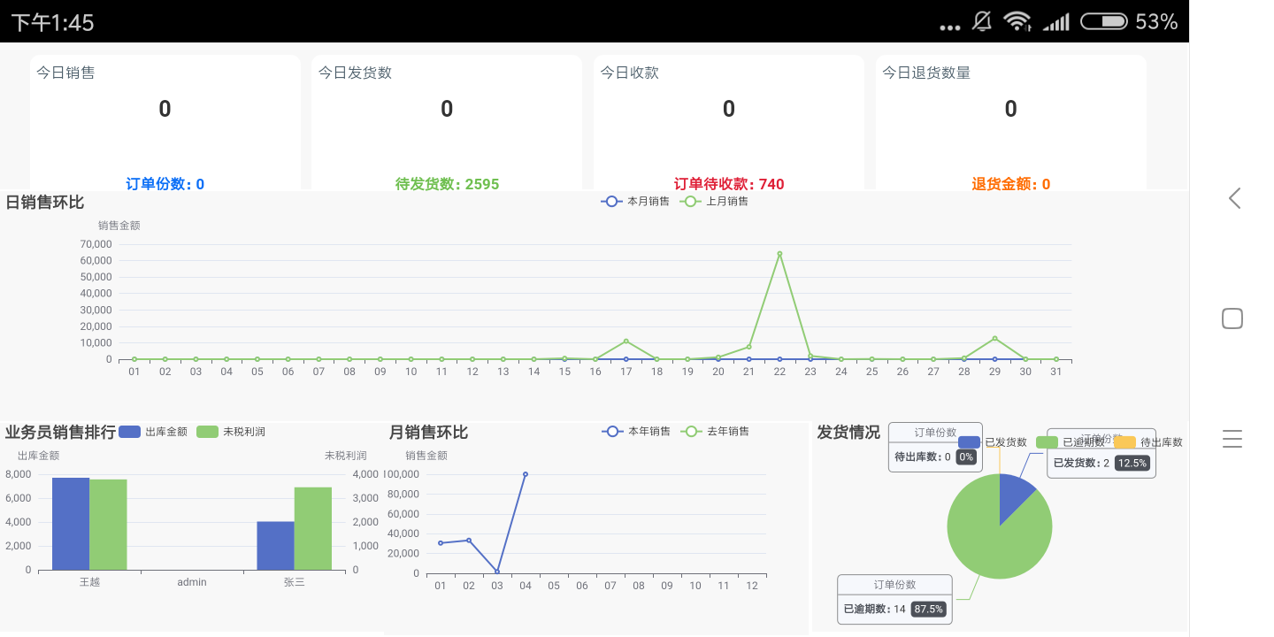Screen dimensions: 1274x637
Task: Open the 今日收款 summary card
Action: point(729,122)
